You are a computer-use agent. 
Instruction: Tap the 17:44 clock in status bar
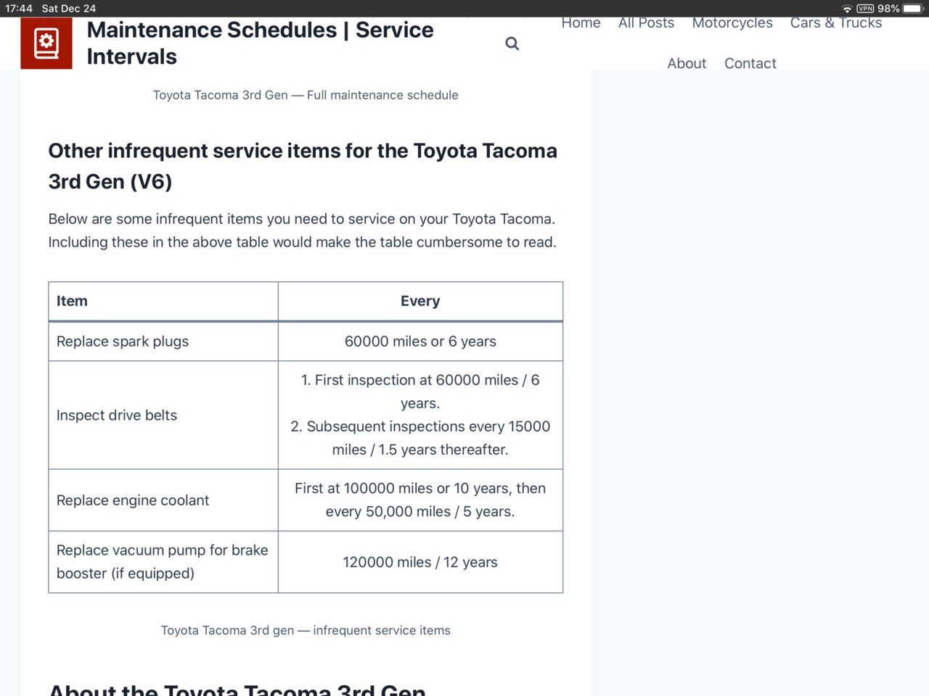19,9
